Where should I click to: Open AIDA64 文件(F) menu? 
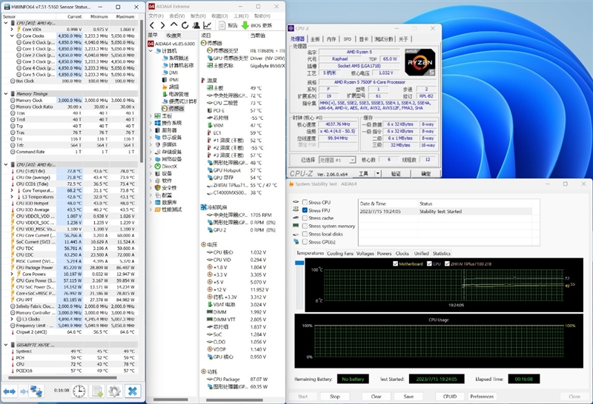point(156,16)
